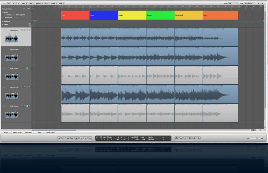Collapse the Marker global track disclosure triangle
This screenshot has width=268, height=173.
(2, 12)
